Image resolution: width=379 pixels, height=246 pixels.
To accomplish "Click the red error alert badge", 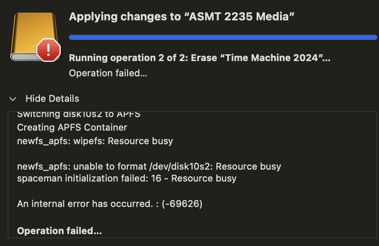I will 48,50.
